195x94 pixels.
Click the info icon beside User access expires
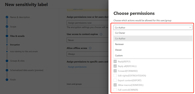[x=101, y=34]
